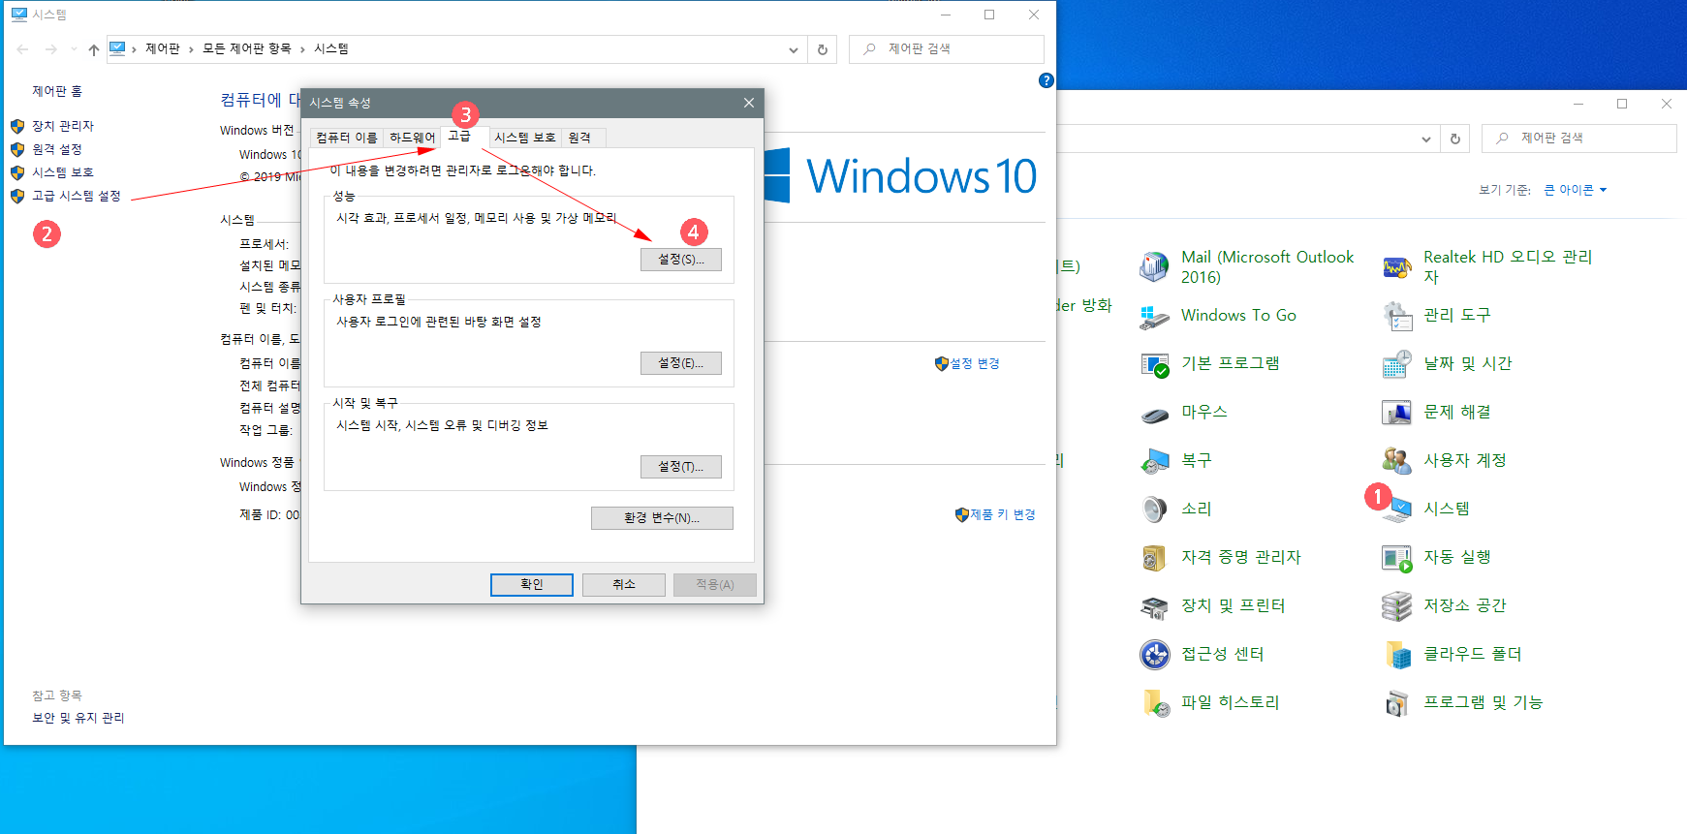The width and height of the screenshot is (1687, 834).
Task: Expand address bar history dropdown in 시스템 window
Action: tap(794, 49)
